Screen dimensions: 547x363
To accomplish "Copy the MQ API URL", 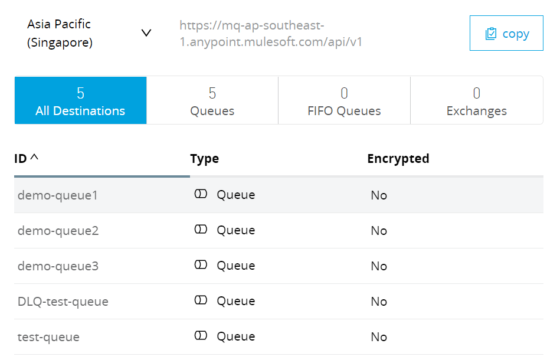I will pyautogui.click(x=506, y=33).
